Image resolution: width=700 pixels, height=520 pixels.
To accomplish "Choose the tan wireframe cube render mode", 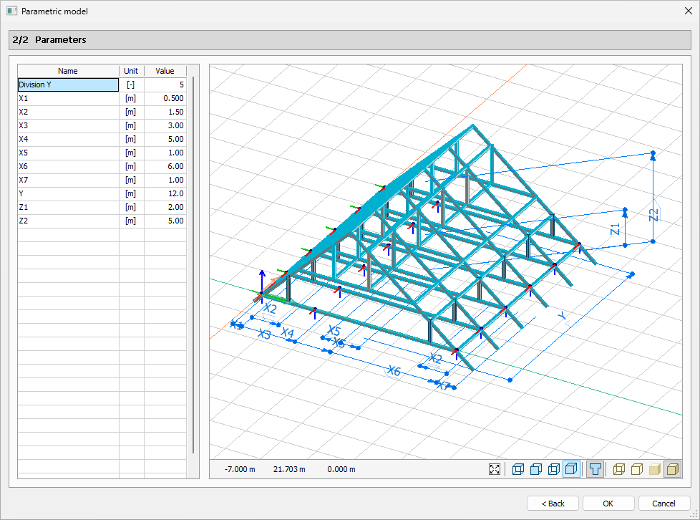I will [x=619, y=469].
